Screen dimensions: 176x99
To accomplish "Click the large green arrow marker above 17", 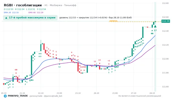I will [x=155, y=26].
